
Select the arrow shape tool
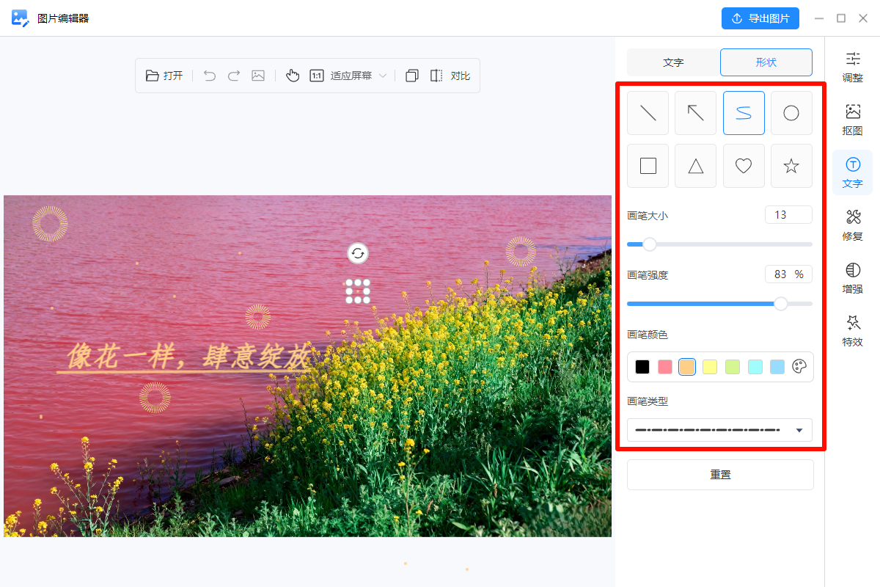[695, 113]
